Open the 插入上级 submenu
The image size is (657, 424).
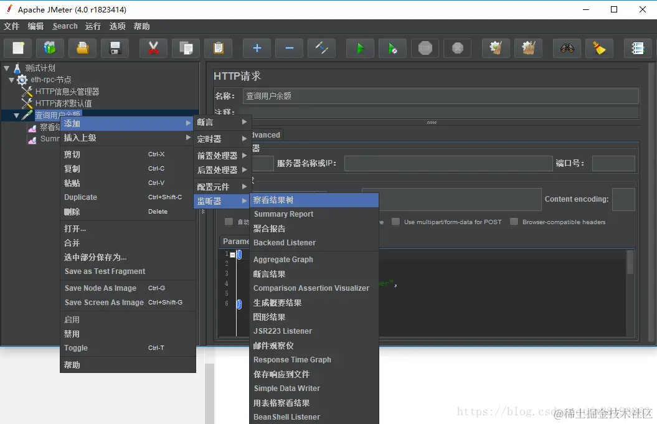point(127,138)
